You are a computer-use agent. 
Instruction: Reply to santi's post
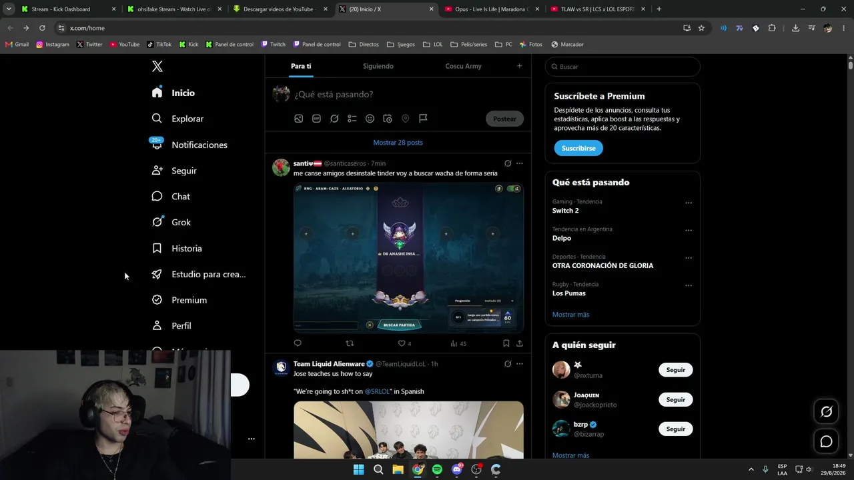[298, 343]
